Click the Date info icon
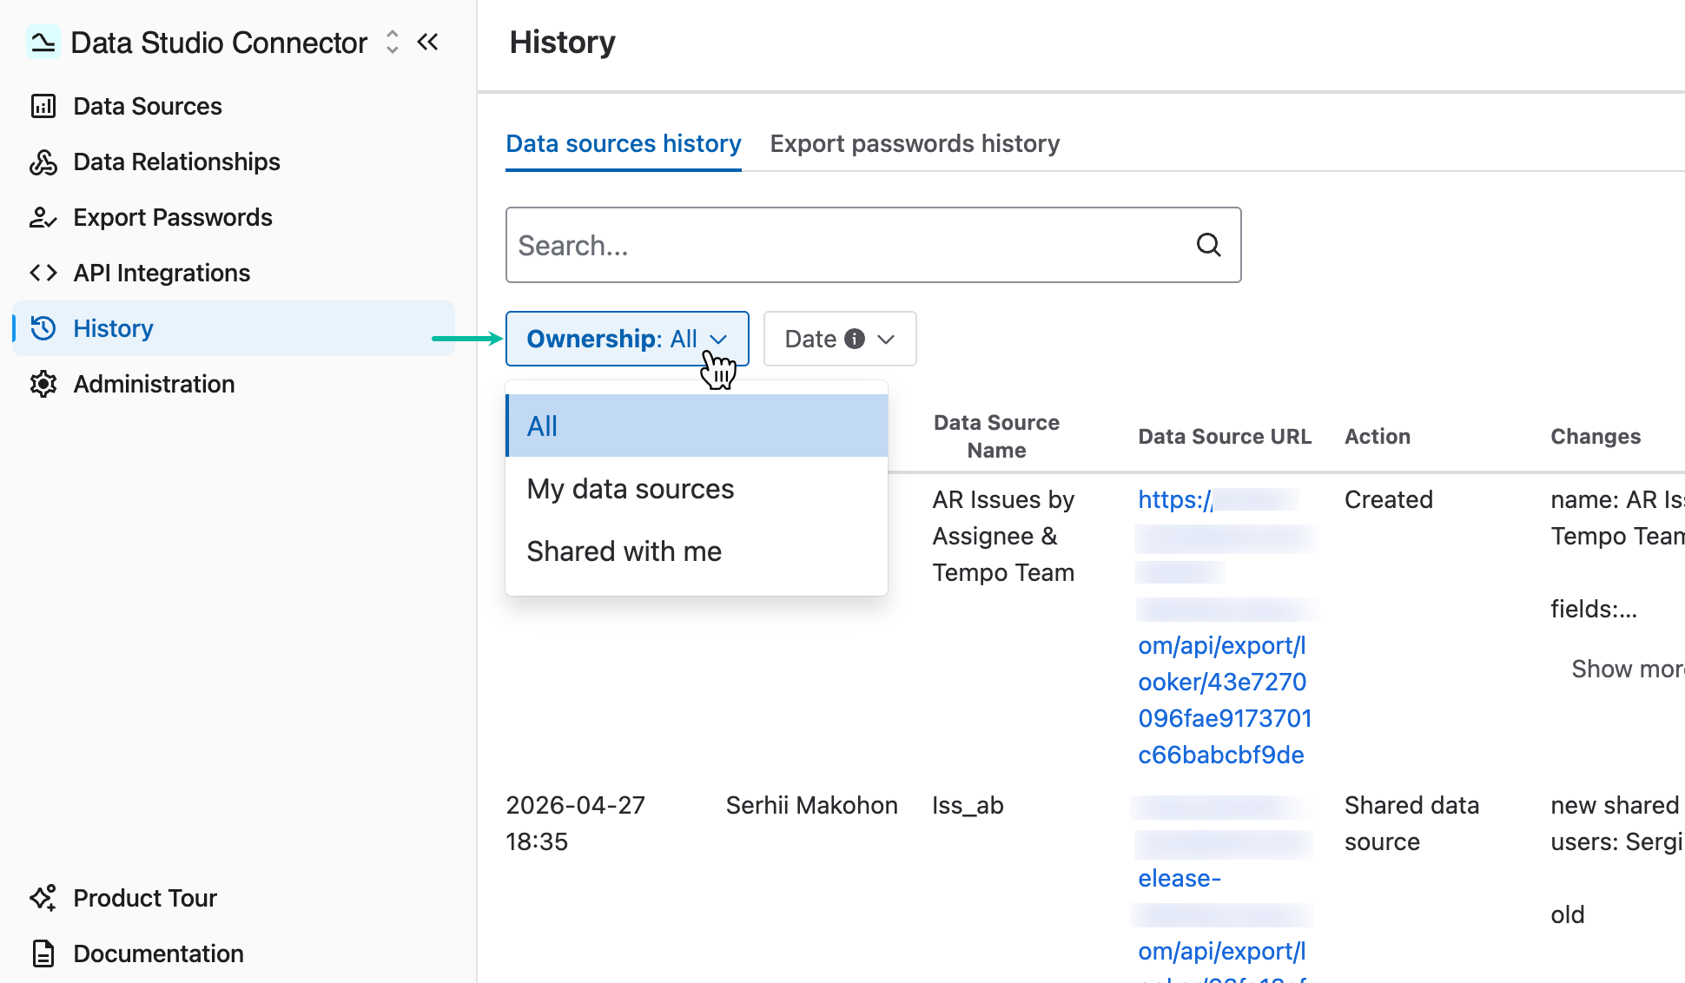 (855, 339)
